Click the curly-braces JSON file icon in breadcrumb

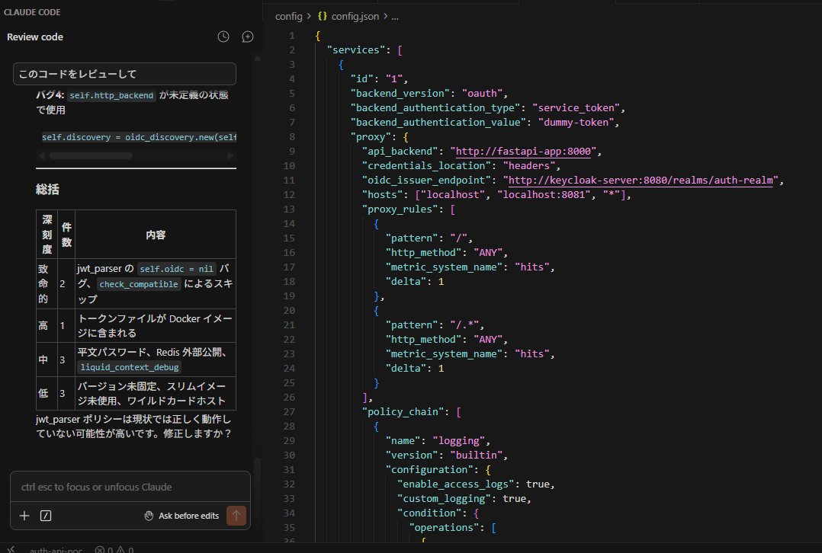[x=323, y=16]
